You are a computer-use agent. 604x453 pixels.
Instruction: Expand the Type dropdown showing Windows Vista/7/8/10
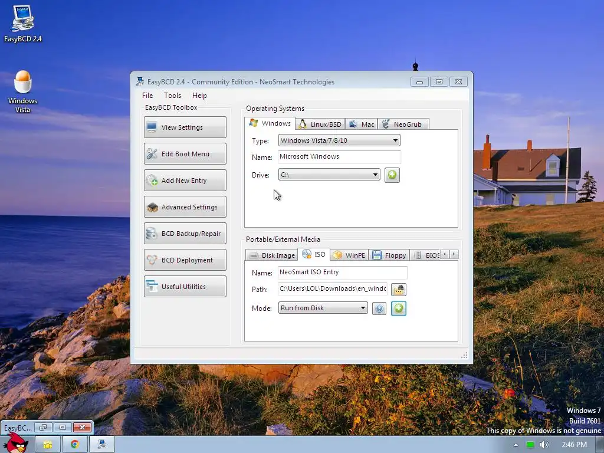[x=339, y=140]
